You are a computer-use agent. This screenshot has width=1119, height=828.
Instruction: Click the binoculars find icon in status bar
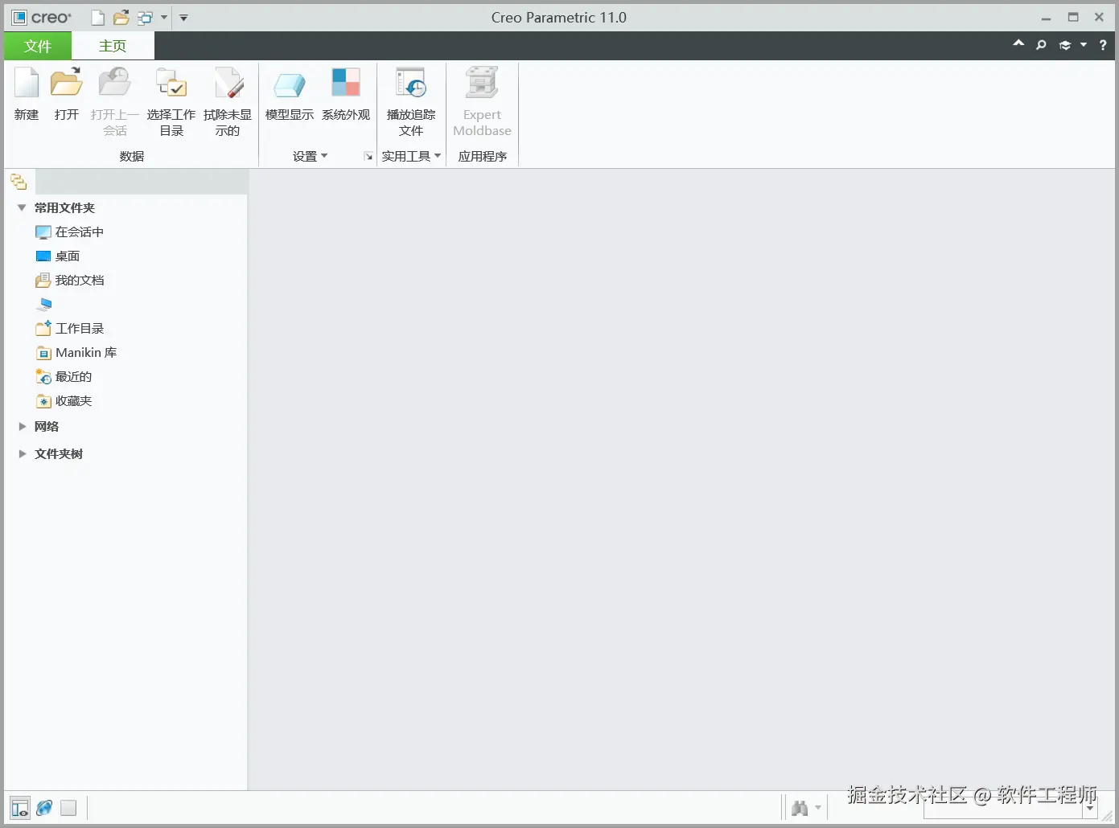800,808
